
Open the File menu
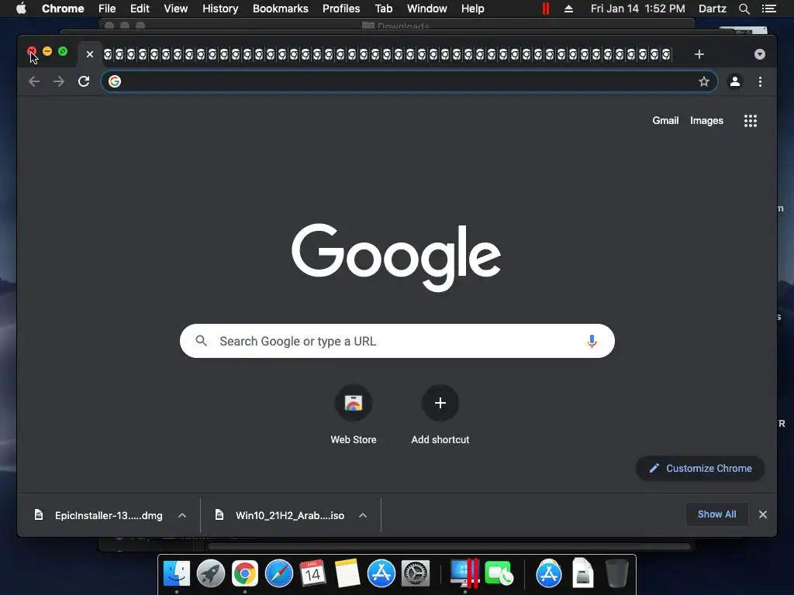click(x=107, y=9)
